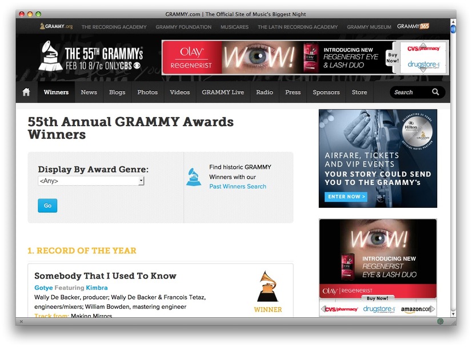Image resolution: width=472 pixels, height=347 pixels.
Task: Click the search magnifying glass icon
Action: coord(435,92)
